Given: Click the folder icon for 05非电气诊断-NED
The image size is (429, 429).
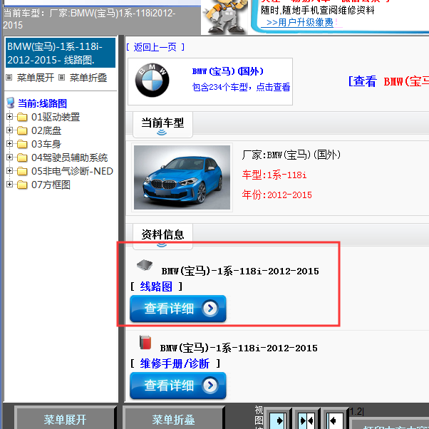Looking at the screenshot, I should click(22, 171).
